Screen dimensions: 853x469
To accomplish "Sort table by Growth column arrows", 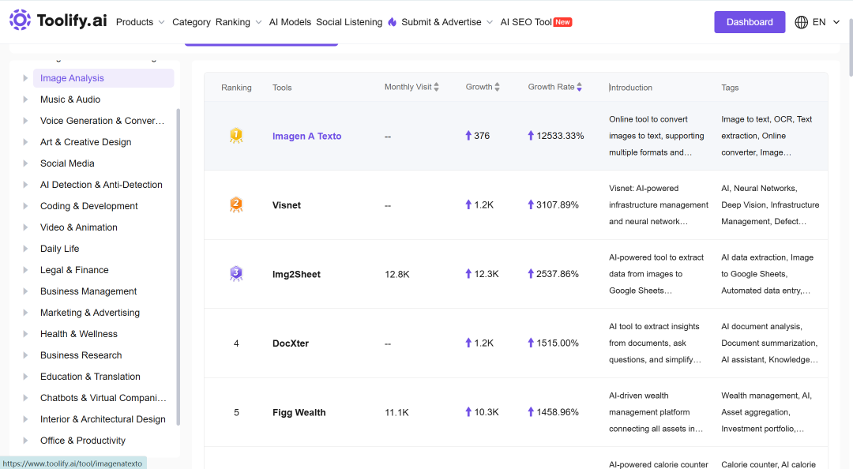I will click(498, 87).
